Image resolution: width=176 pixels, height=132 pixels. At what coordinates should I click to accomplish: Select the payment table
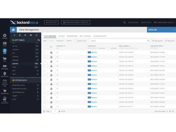click(x=25, y=64)
